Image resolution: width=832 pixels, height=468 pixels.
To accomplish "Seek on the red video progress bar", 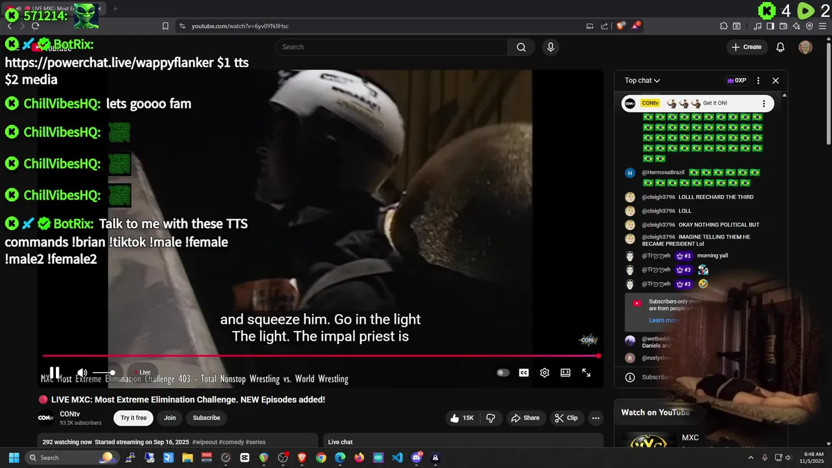I will (321, 356).
